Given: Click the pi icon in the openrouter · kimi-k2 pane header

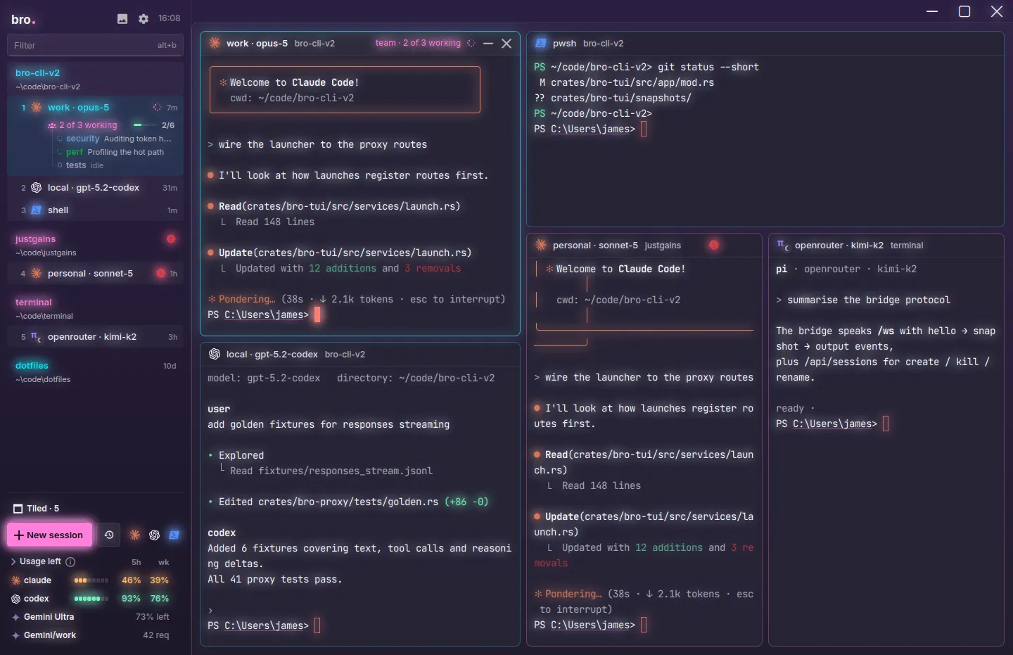Looking at the screenshot, I should [x=782, y=246].
